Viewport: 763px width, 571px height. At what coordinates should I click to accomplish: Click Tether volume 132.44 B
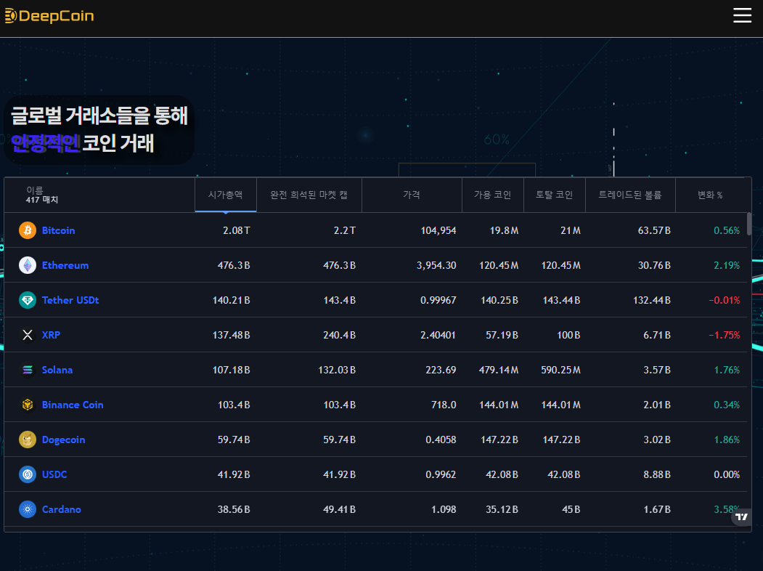(x=652, y=300)
